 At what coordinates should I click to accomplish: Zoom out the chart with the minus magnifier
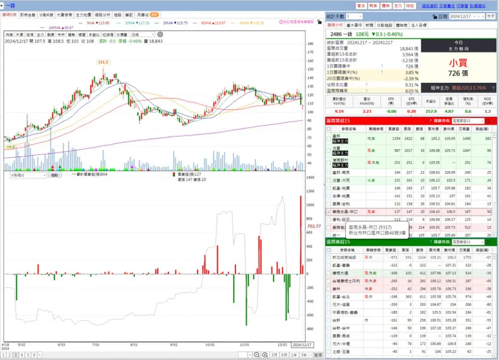tap(256, 355)
